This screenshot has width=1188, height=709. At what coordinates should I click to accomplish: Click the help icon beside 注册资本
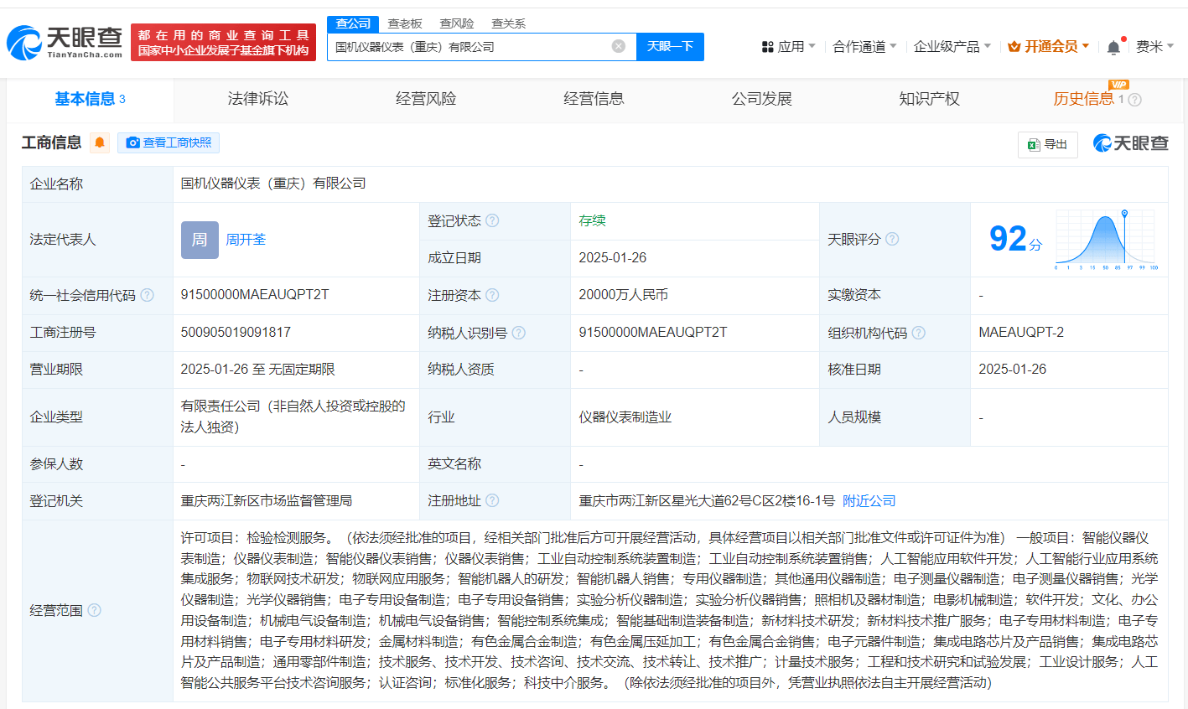click(x=492, y=295)
